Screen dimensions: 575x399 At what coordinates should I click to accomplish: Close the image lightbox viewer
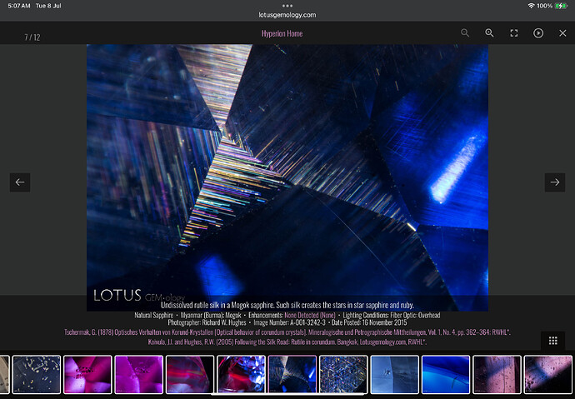point(562,33)
